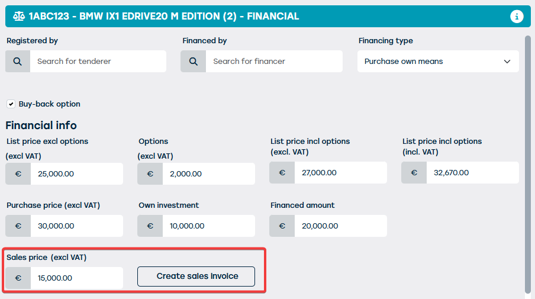Click the Create sales invoice button

coord(197,277)
